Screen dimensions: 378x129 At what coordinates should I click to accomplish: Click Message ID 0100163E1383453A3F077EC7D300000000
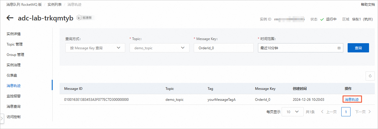click(96, 100)
